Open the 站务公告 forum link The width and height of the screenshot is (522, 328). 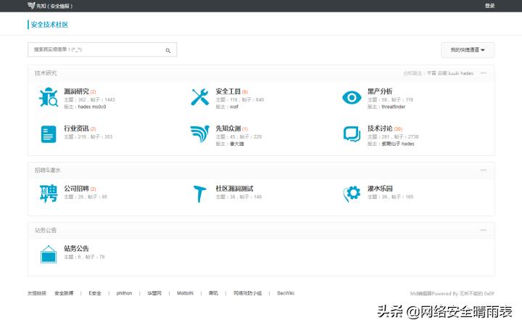(76, 248)
